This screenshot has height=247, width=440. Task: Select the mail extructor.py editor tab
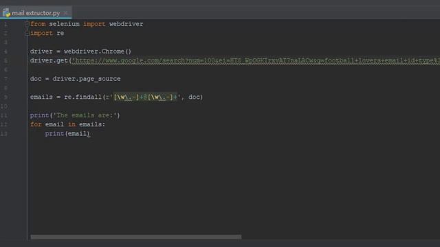pyautogui.click(x=36, y=13)
